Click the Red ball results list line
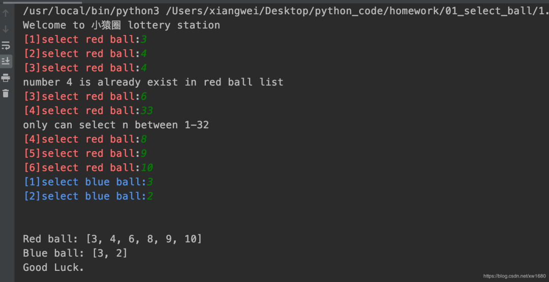The width and height of the screenshot is (549, 282). 112,239
